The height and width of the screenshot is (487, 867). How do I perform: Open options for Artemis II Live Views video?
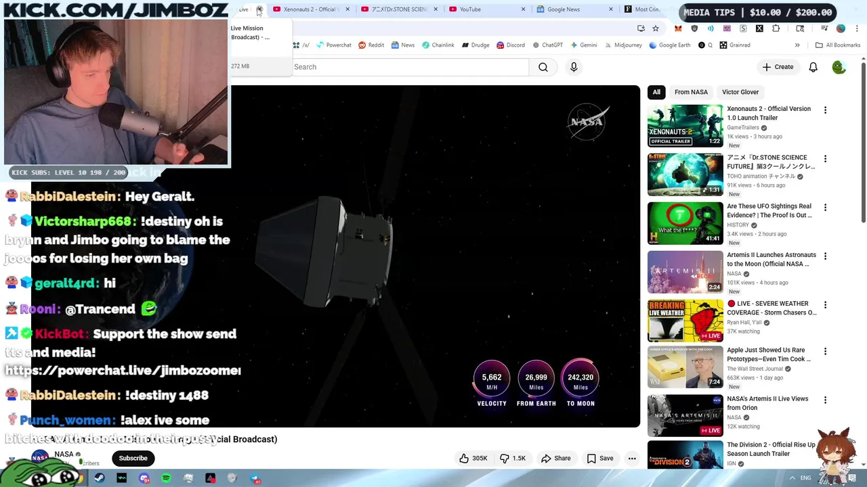click(x=825, y=400)
